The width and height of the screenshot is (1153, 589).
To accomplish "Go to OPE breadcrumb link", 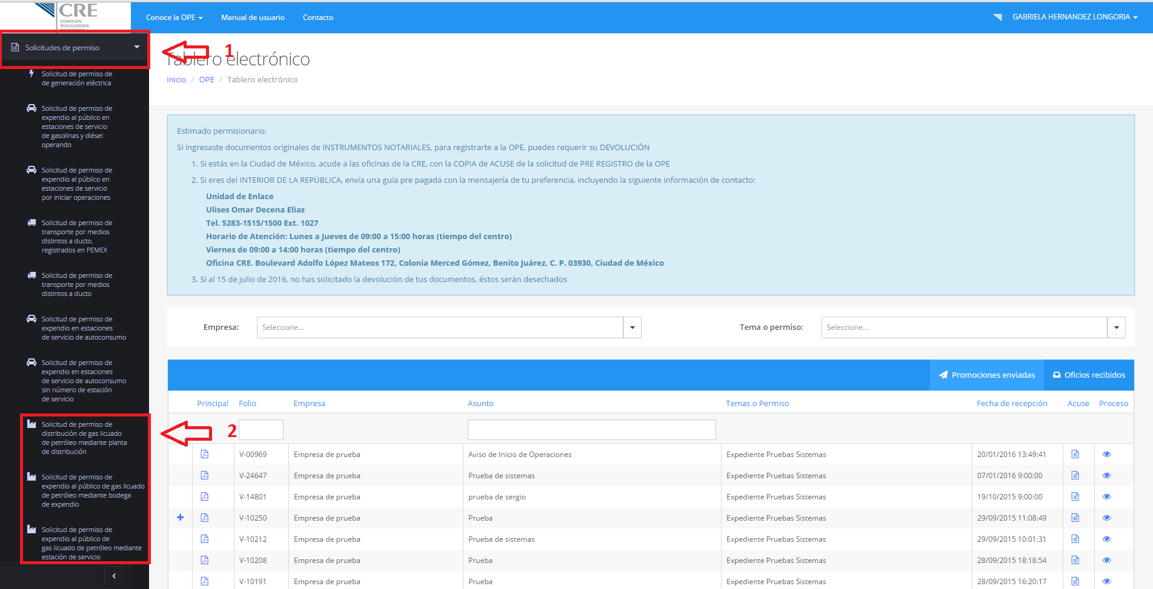I will [x=207, y=79].
